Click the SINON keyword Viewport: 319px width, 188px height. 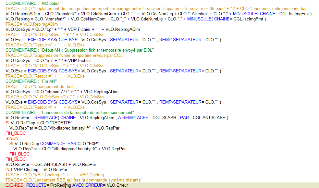[12, 138]
